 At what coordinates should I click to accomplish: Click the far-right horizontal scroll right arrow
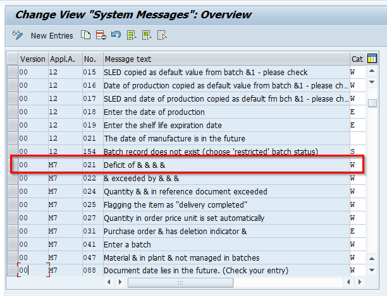pyautogui.click(x=360, y=282)
